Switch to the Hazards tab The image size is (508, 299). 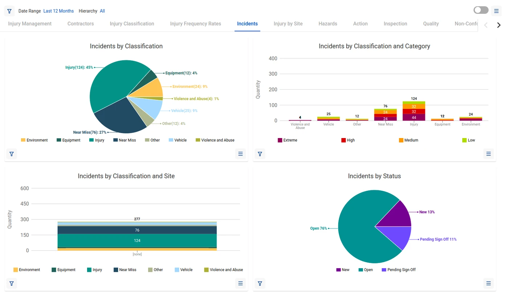tap(328, 24)
